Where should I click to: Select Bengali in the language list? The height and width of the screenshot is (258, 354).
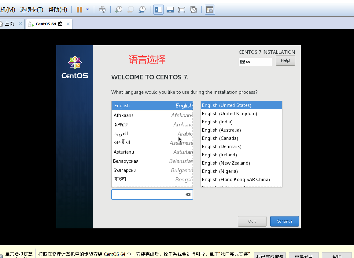152,180
